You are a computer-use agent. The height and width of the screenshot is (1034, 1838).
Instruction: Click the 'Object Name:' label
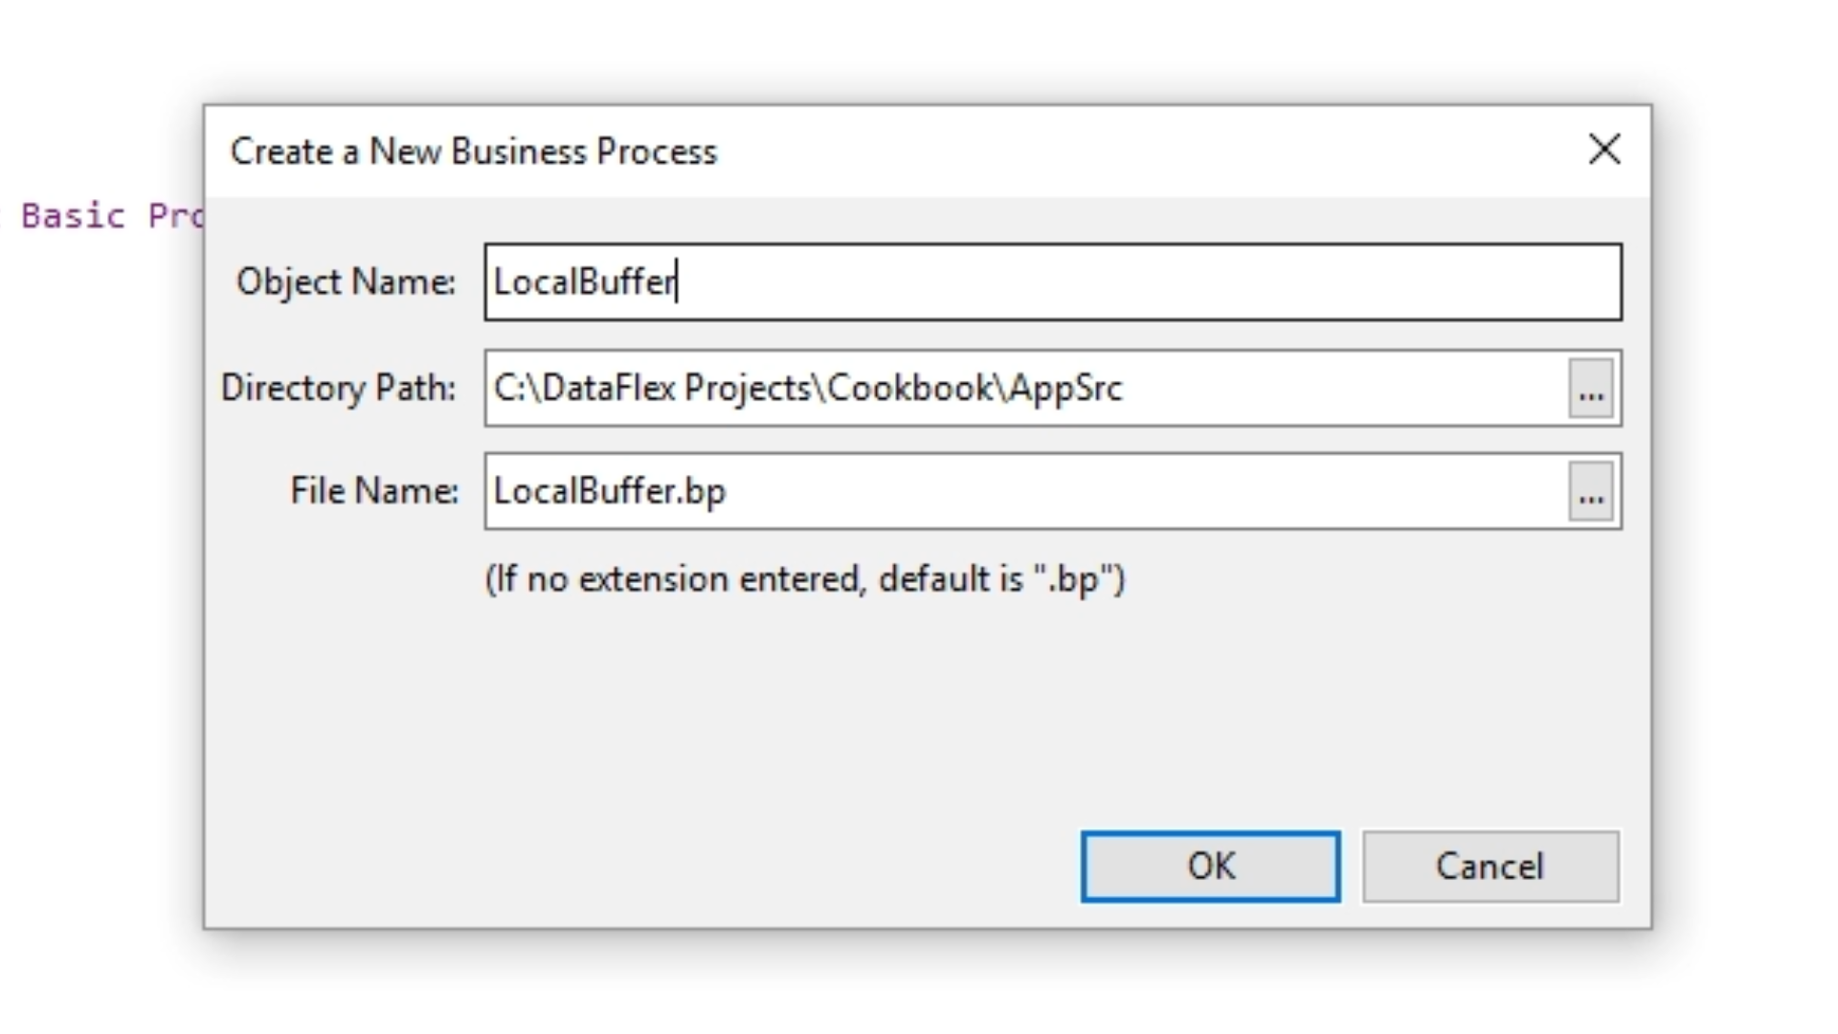coord(346,281)
